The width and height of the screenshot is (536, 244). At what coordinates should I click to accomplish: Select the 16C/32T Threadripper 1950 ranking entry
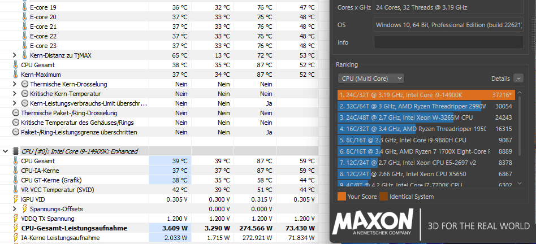pyautogui.click(x=426, y=129)
